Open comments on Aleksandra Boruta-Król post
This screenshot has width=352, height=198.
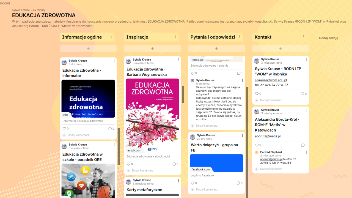pyautogui.click(x=304, y=145)
